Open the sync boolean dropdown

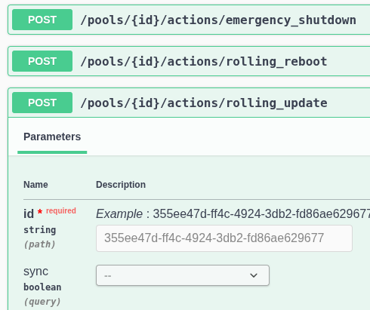183,275
